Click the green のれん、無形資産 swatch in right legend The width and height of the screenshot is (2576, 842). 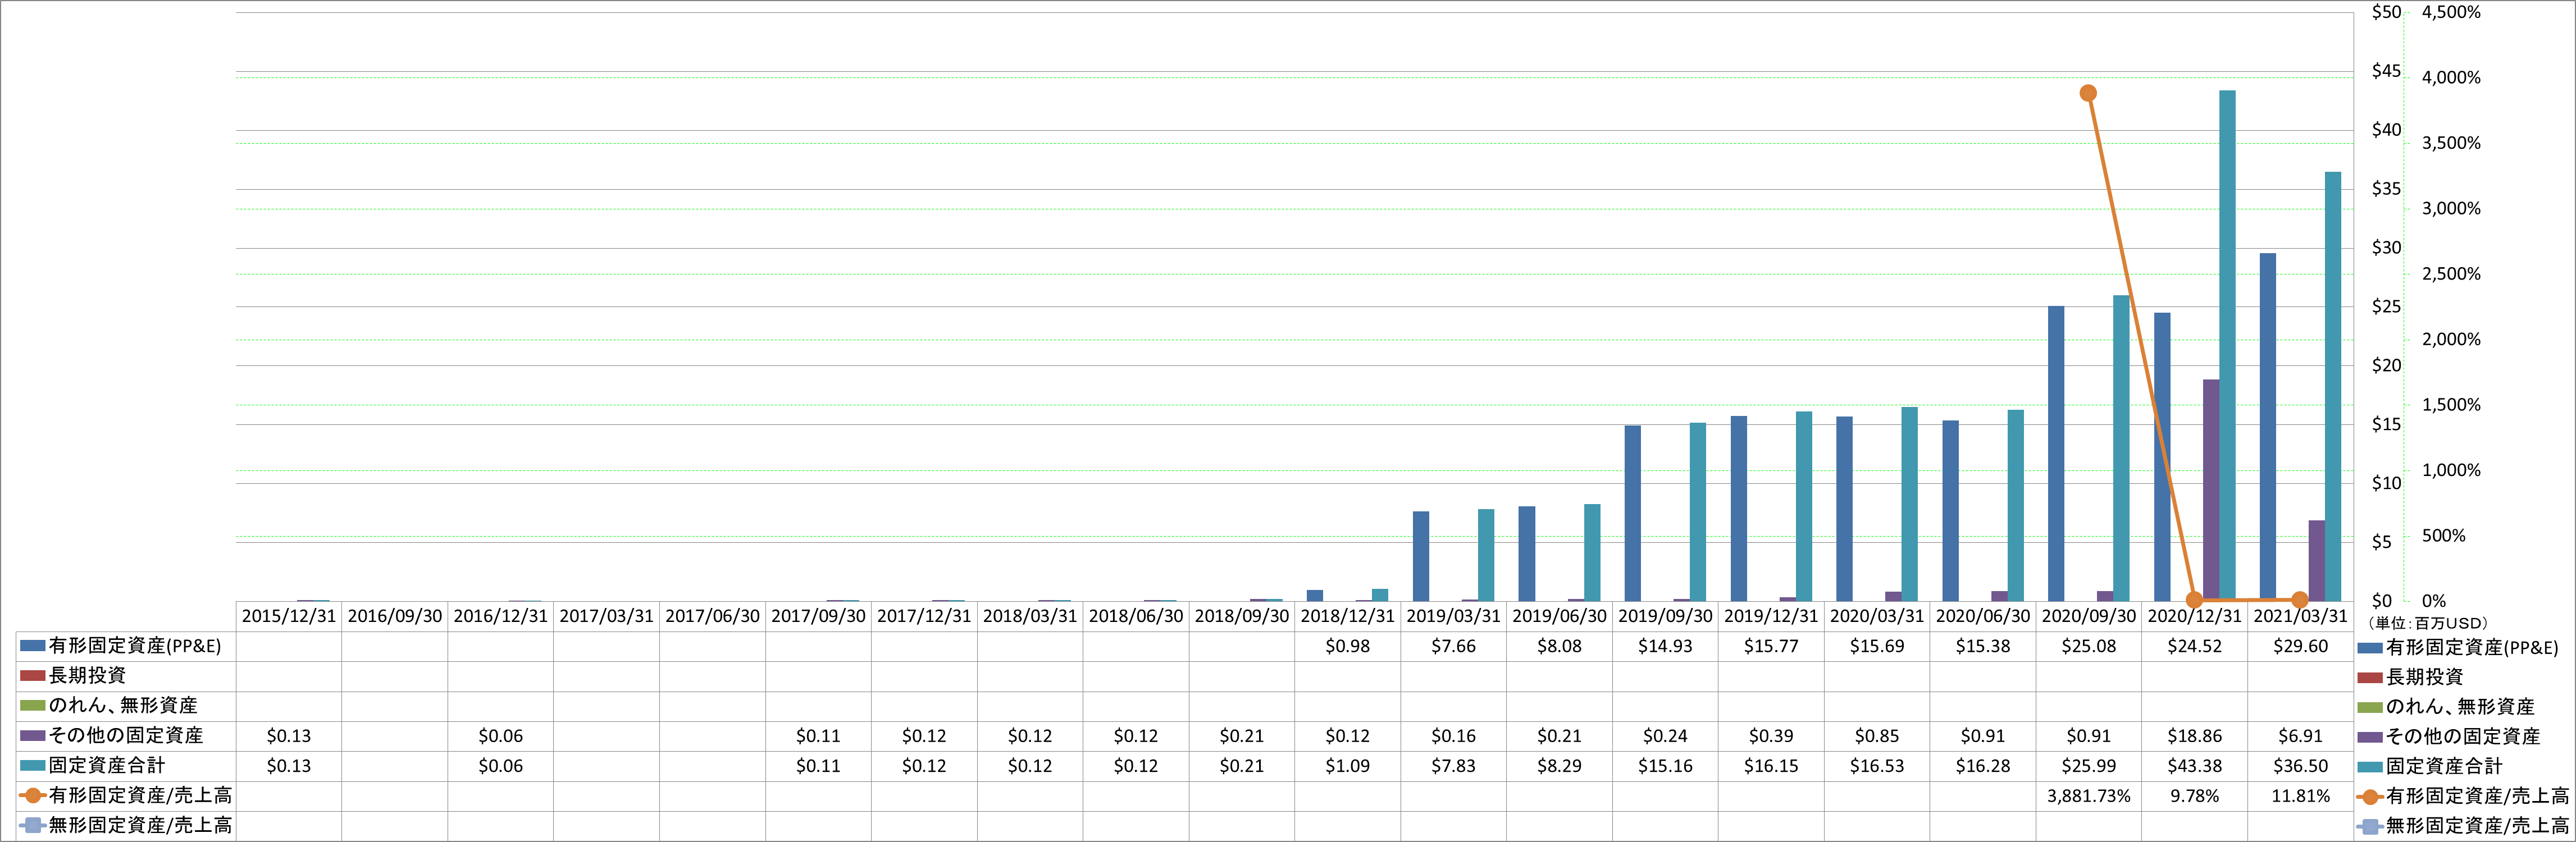coord(2369,708)
